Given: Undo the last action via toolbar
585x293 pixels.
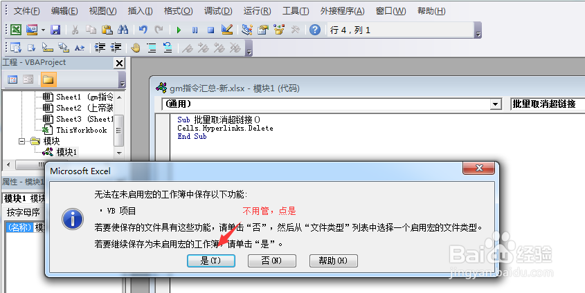Looking at the screenshot, I should tap(143, 30).
